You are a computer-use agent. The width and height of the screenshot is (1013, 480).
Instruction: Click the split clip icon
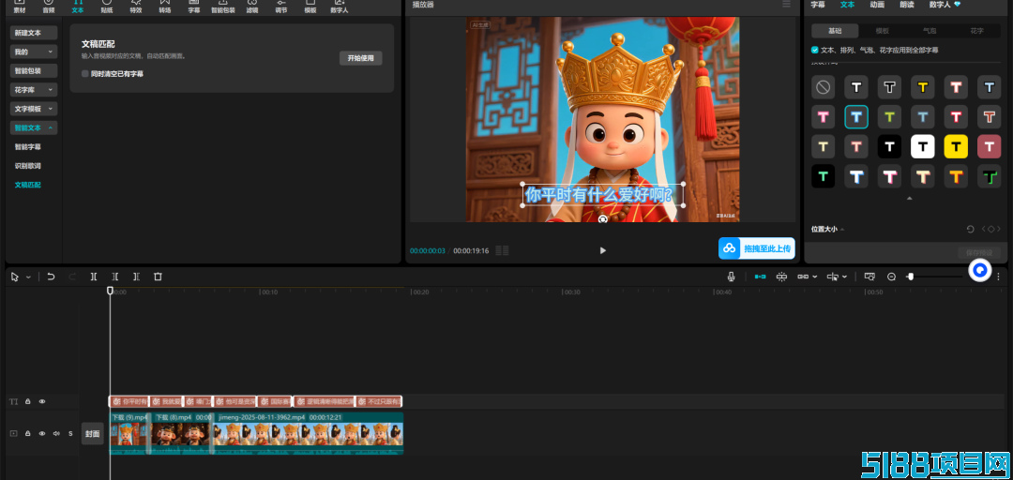coord(94,277)
